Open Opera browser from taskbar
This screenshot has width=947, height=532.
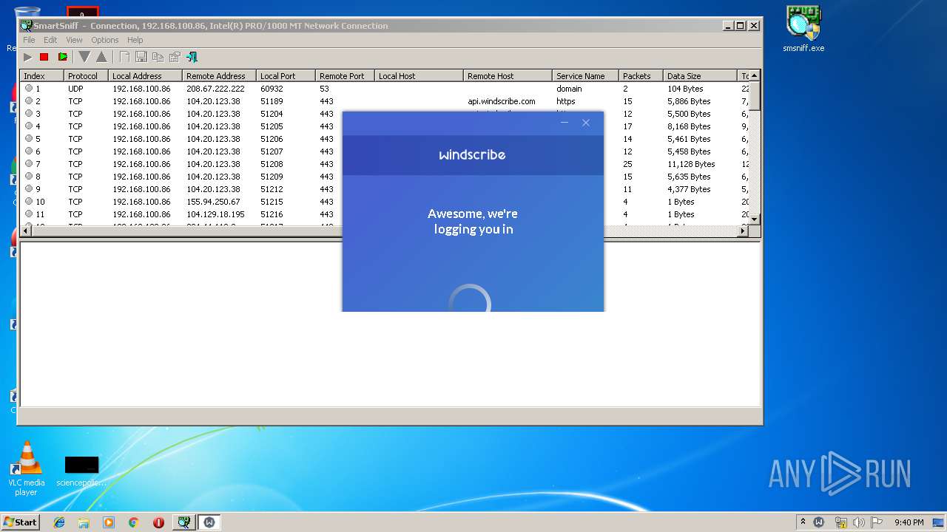pos(158,522)
